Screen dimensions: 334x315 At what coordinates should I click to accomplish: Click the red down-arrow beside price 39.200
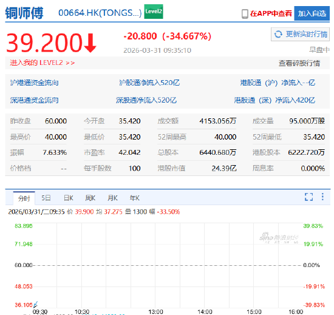[90, 42]
